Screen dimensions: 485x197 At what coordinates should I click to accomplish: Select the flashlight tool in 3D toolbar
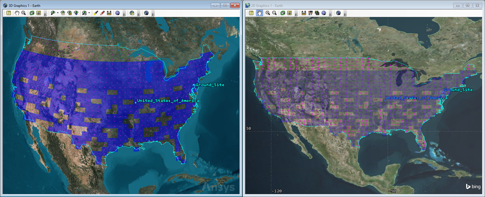[x=96, y=13]
